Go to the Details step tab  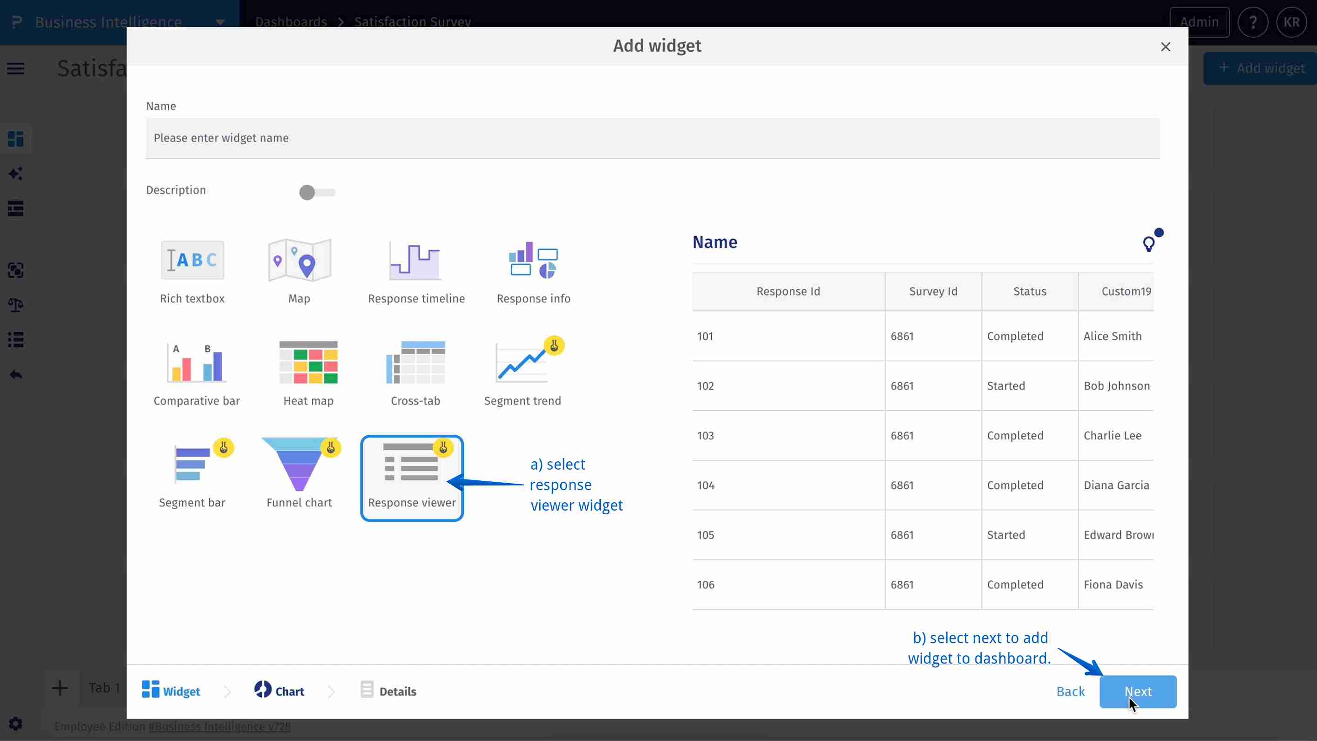click(388, 691)
